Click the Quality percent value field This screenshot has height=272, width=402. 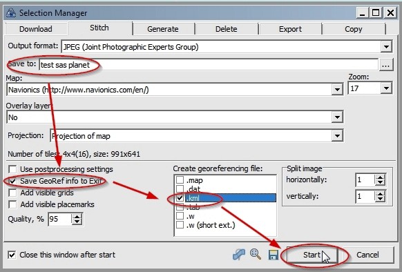coord(60,220)
